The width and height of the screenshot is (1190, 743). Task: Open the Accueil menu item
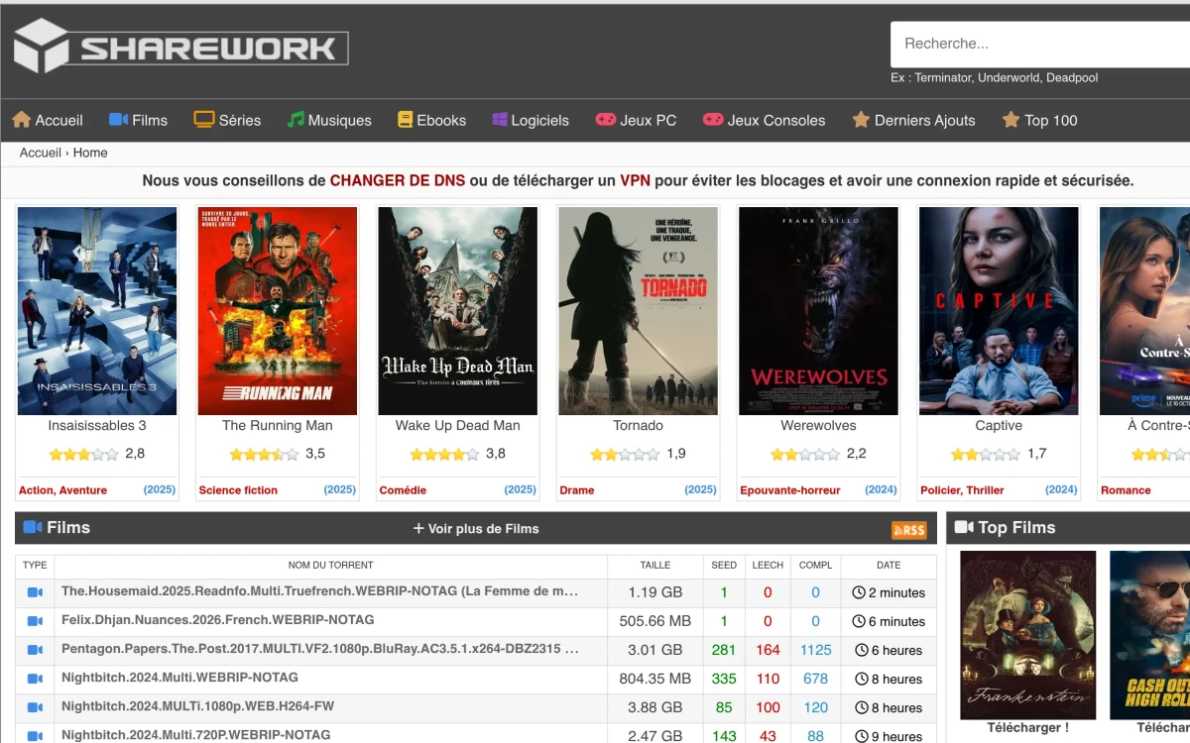coord(48,120)
